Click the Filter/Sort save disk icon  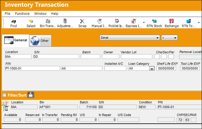click(x=31, y=95)
